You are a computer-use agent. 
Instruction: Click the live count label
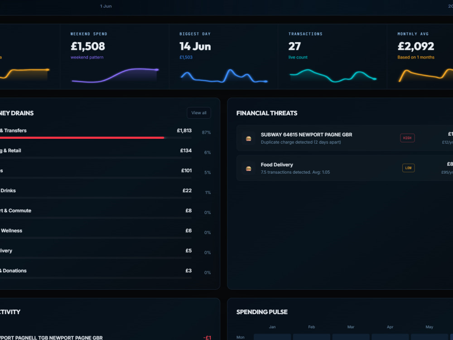298,57
